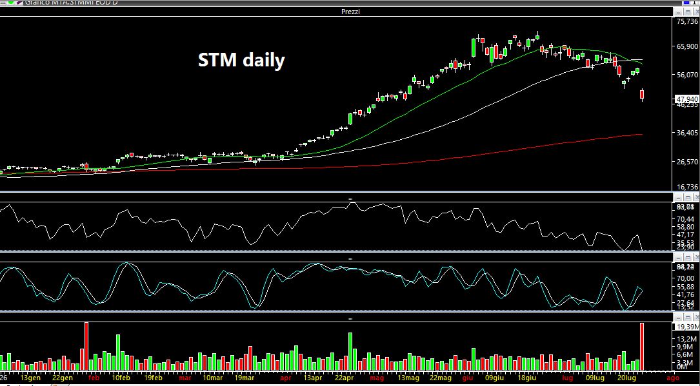Click the 47,940 current price label
700x386 pixels.
[687, 99]
